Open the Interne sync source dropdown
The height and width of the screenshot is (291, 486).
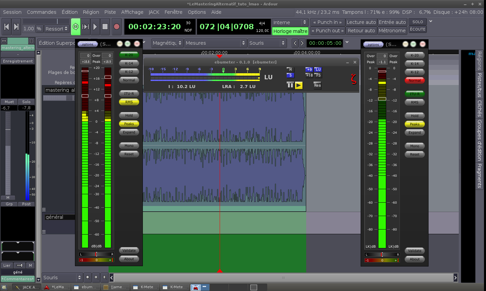[290, 23]
